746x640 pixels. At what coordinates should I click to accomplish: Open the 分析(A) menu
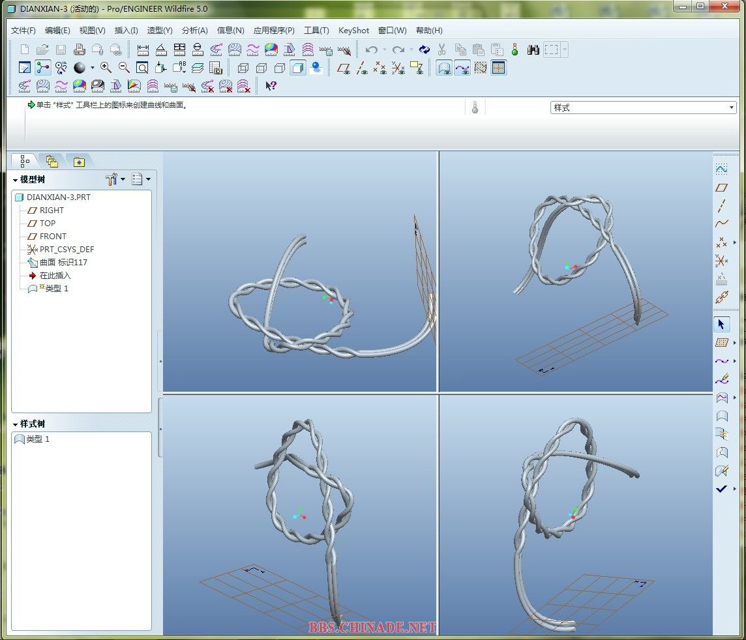click(x=194, y=31)
